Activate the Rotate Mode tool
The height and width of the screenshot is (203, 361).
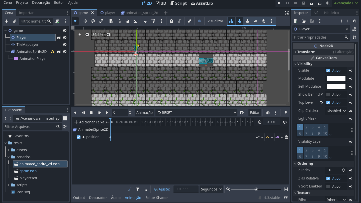pos(93,21)
